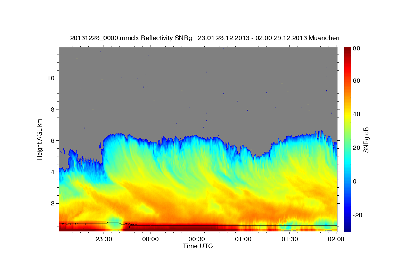Click the 00:30 time tick label
Viewport: 417px width, 278px height.
(197, 239)
